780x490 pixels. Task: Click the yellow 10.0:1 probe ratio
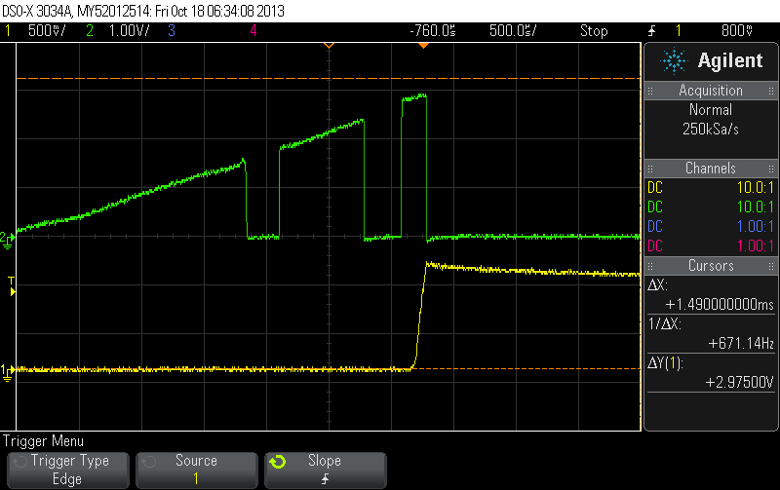756,188
